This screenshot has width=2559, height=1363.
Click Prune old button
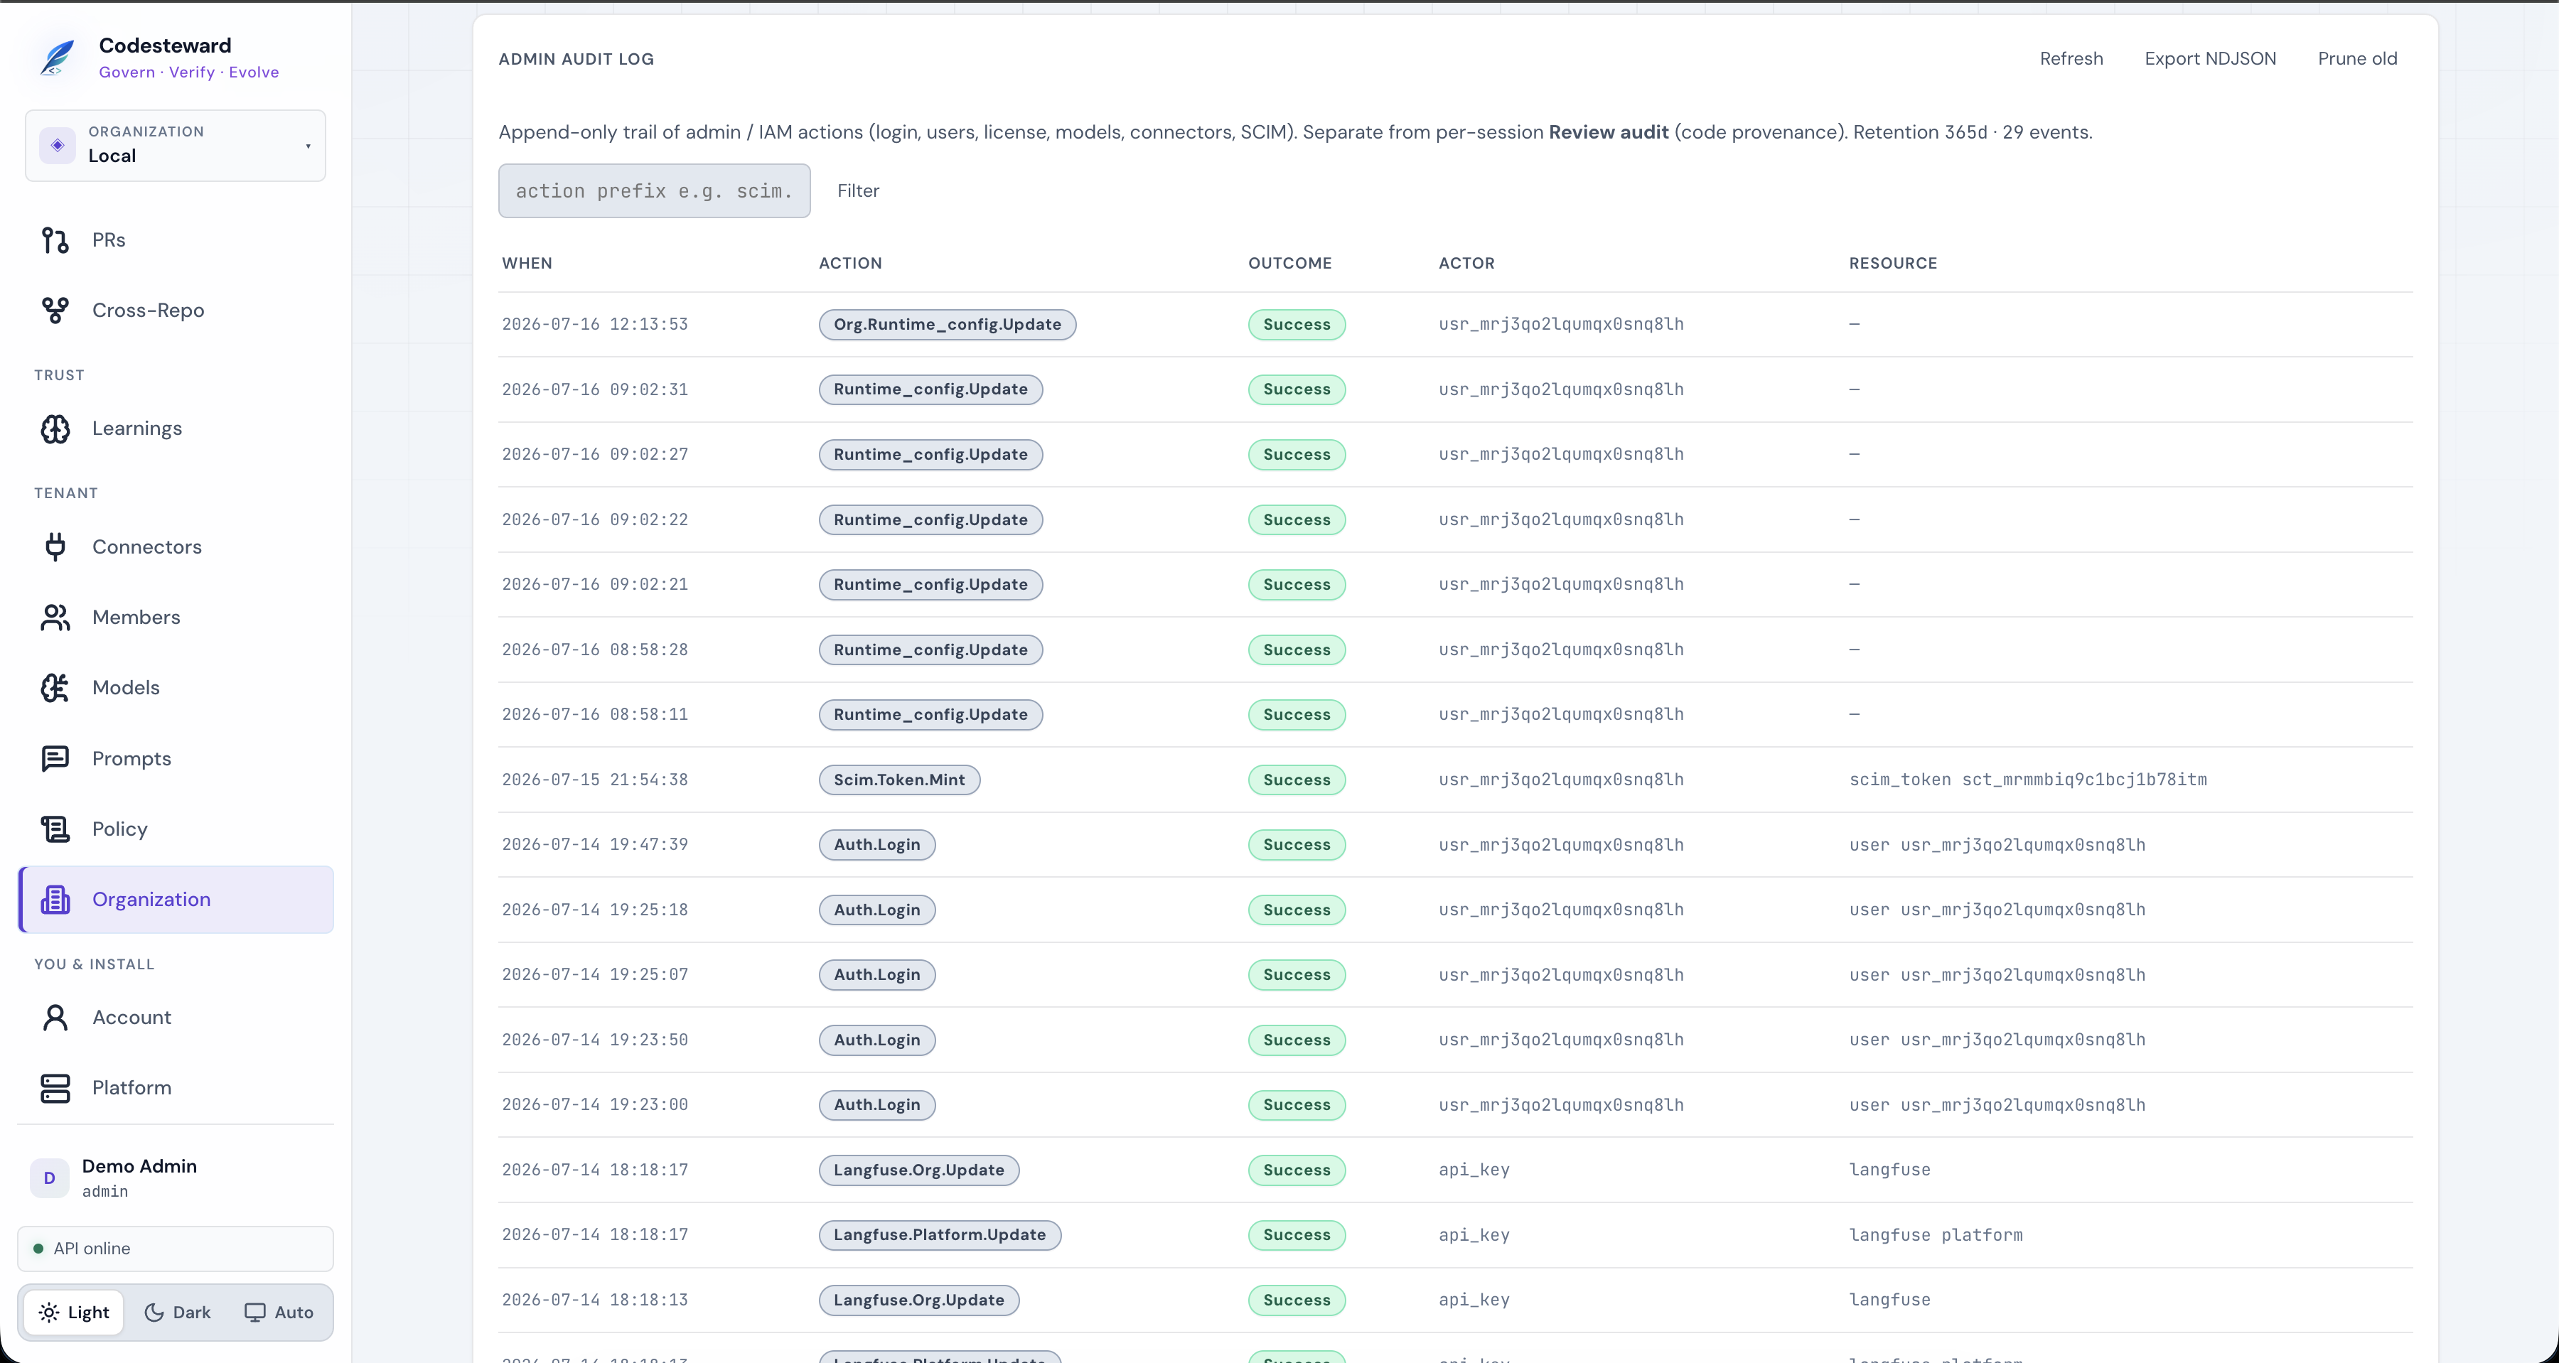point(2357,58)
